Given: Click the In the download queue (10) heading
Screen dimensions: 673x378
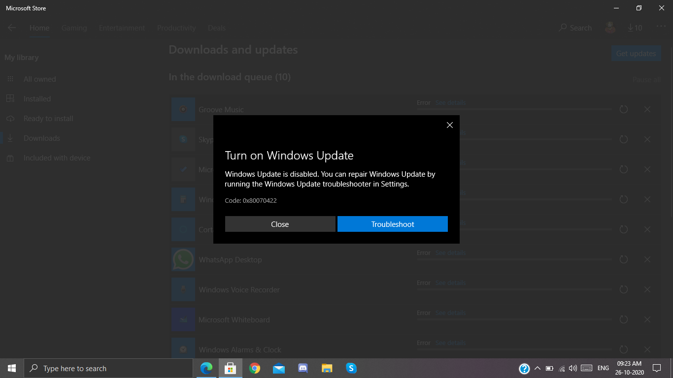Looking at the screenshot, I should tap(230, 77).
